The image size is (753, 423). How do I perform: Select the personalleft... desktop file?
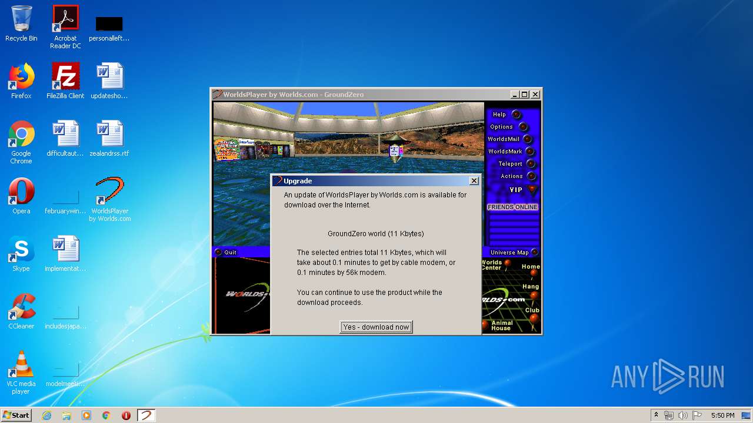[x=109, y=28]
